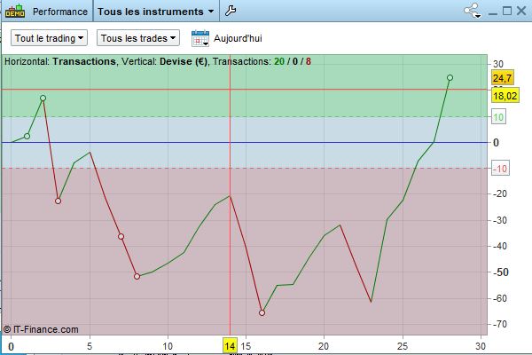The height and width of the screenshot is (355, 532).
Task: Click the DEMO account icon
Action: point(15,12)
